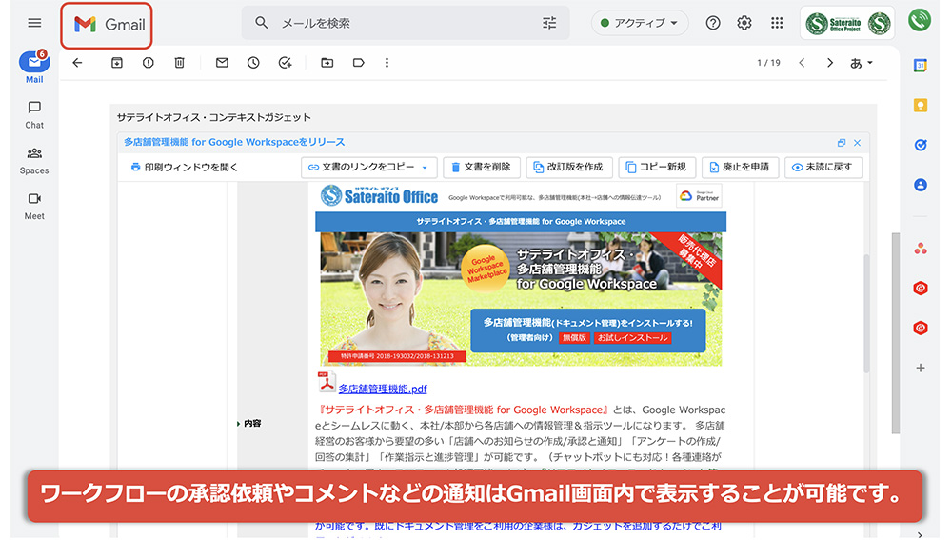Open the Active status dropdown

(640, 23)
